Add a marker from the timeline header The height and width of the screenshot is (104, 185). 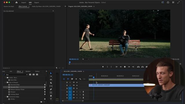76,79
